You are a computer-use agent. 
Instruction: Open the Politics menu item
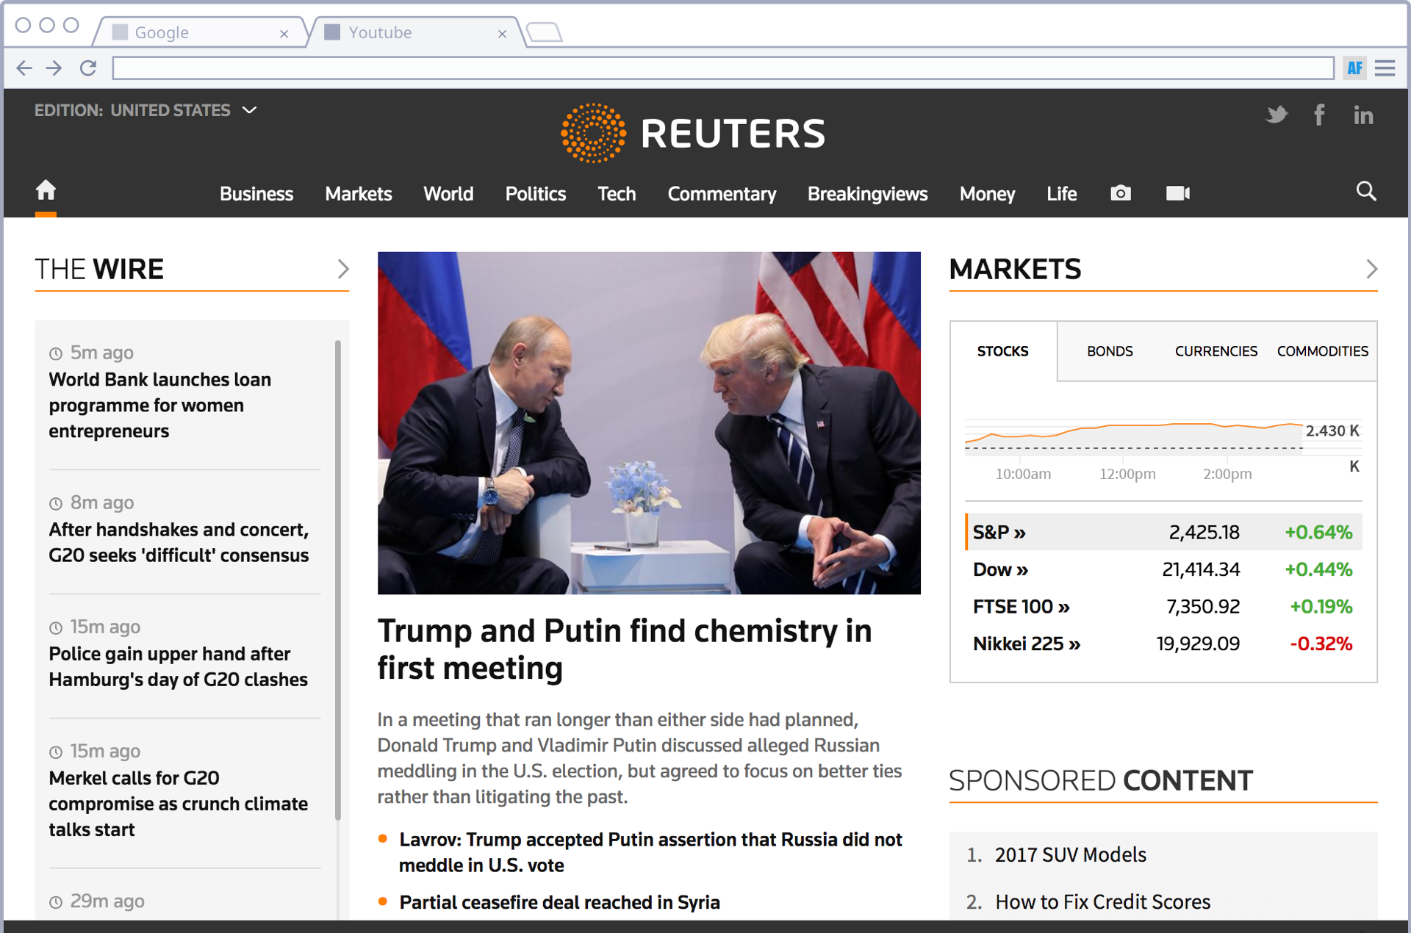(x=535, y=194)
